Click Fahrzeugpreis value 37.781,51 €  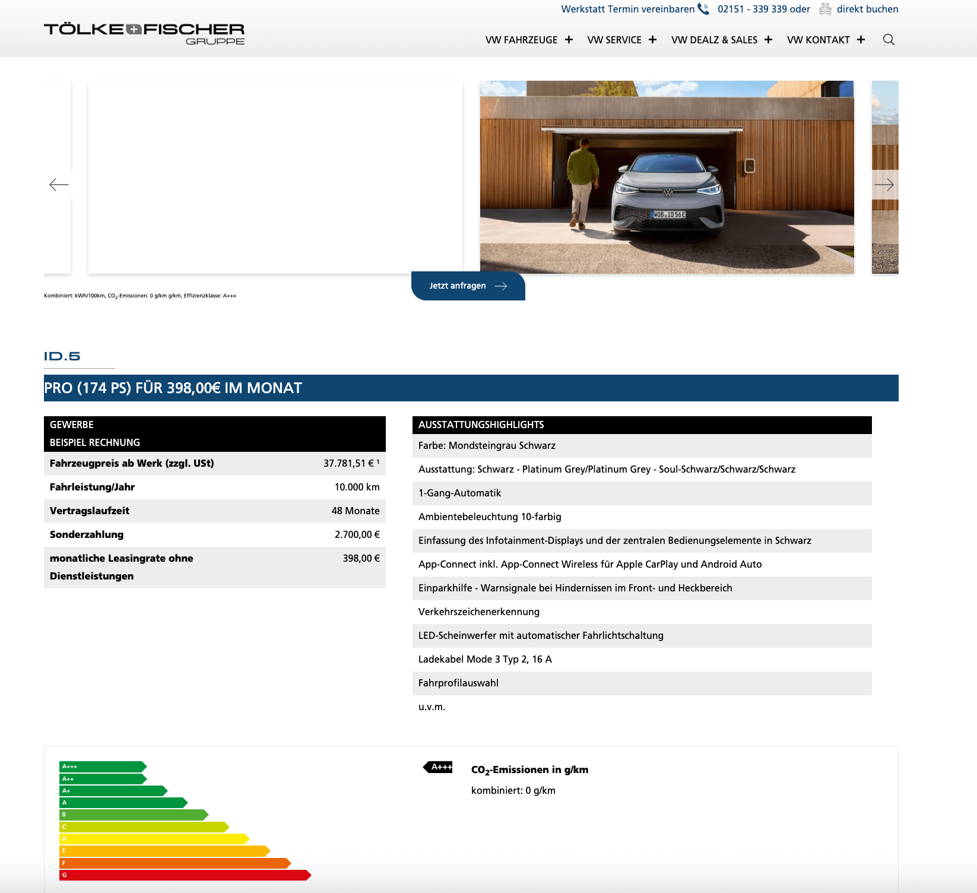[x=351, y=463]
